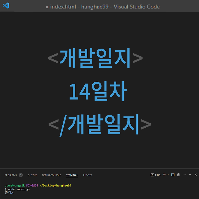Select the bash terminal label
This screenshot has height=199, width=199.
(158, 175)
